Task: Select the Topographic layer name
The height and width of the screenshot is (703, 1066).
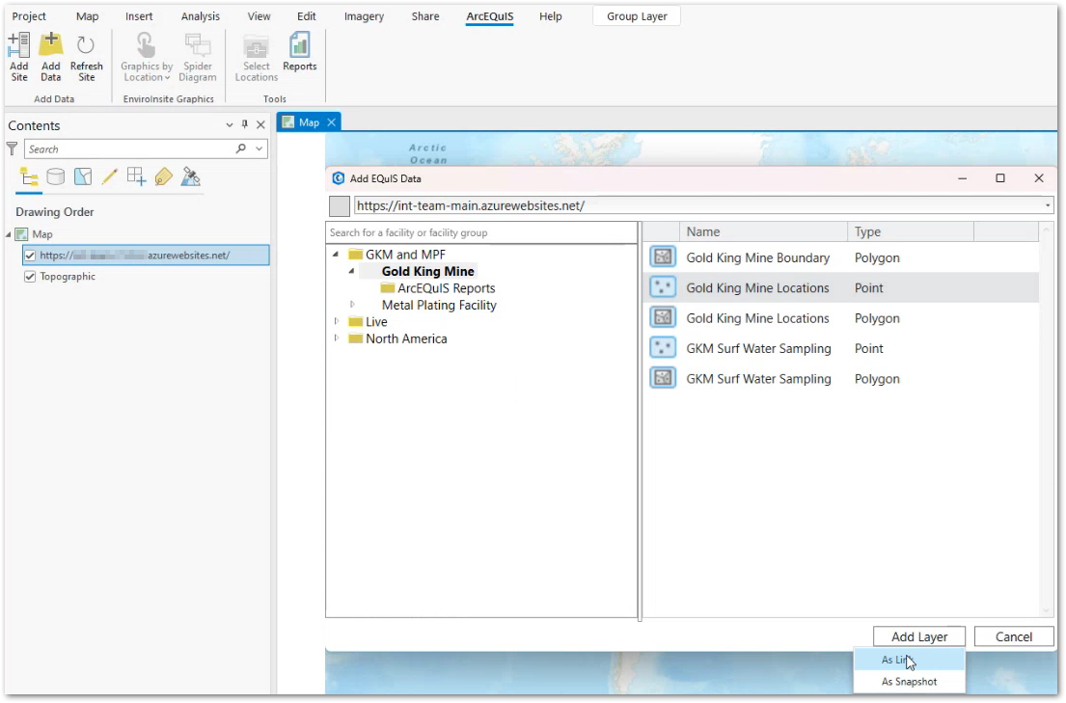Action: pyautogui.click(x=68, y=277)
